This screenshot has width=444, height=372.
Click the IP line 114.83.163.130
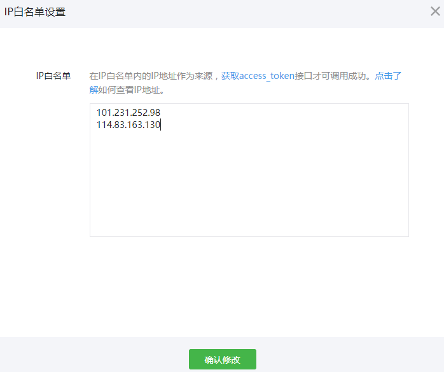pyautogui.click(x=128, y=124)
